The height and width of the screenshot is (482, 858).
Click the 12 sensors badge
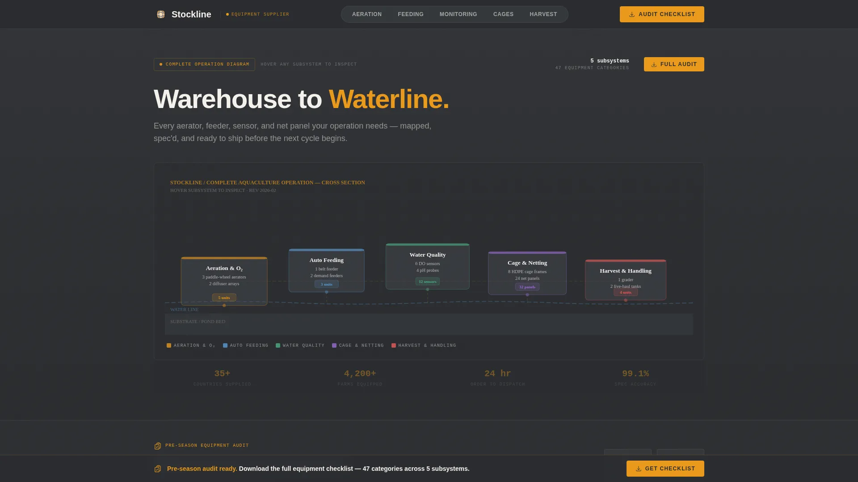pos(428,282)
